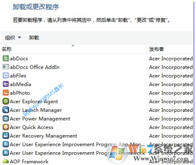The height and width of the screenshot is (165, 196).
Task: Select AOP Framework name
Action: point(29,161)
